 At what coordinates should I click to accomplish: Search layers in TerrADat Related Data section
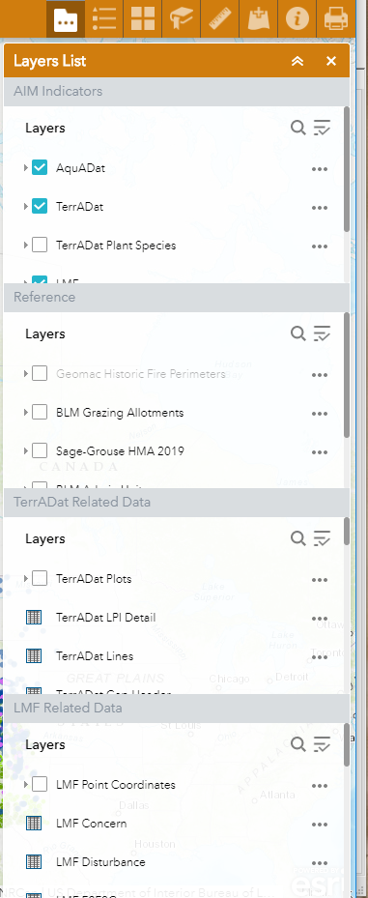point(298,538)
